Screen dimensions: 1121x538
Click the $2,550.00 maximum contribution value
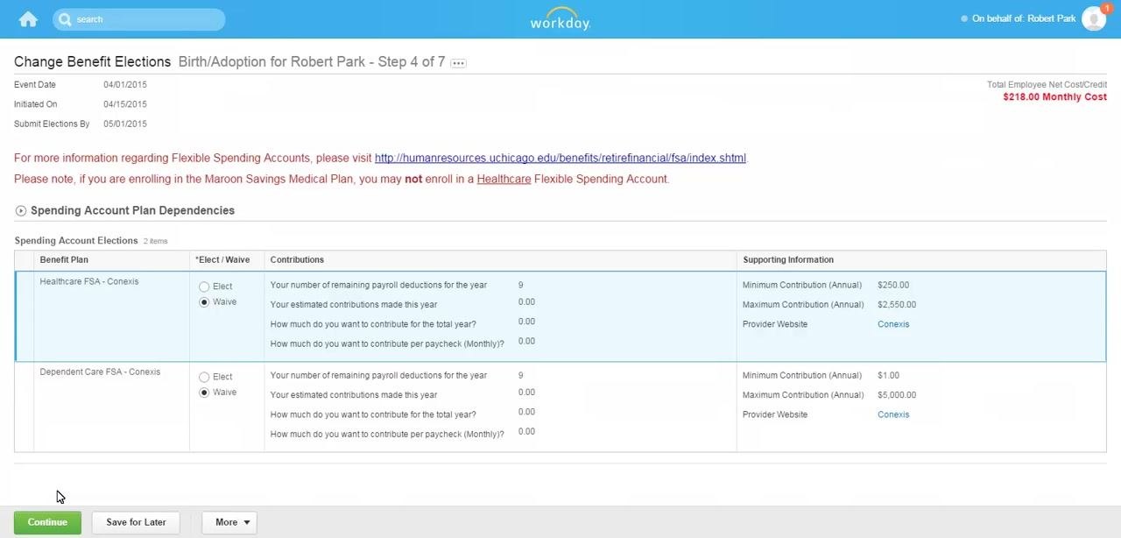(x=897, y=305)
